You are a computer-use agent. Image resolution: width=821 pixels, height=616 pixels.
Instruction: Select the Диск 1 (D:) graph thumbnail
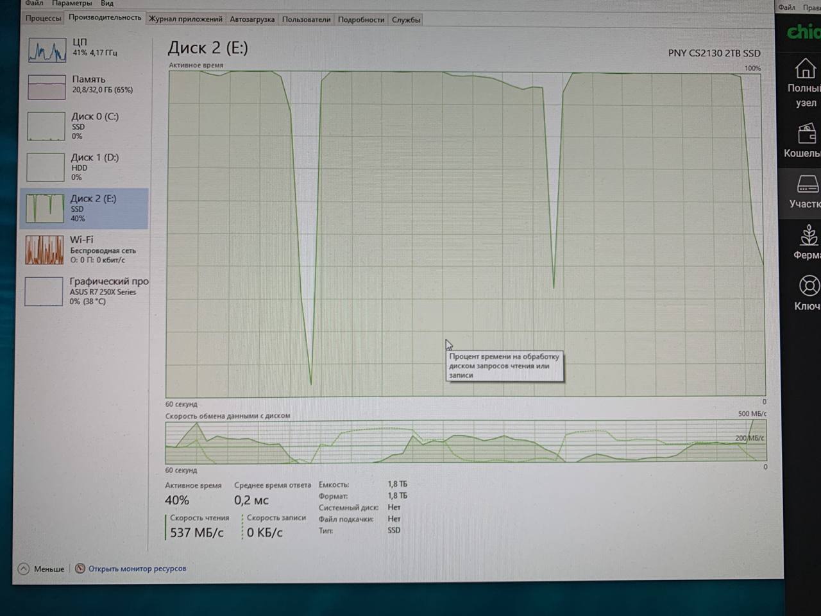pos(45,167)
